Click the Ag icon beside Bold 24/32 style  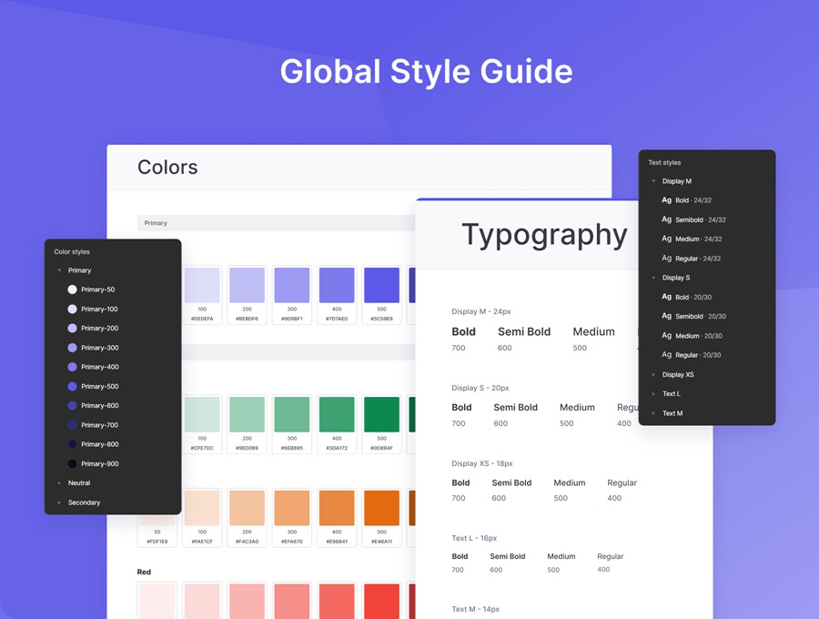pos(667,200)
